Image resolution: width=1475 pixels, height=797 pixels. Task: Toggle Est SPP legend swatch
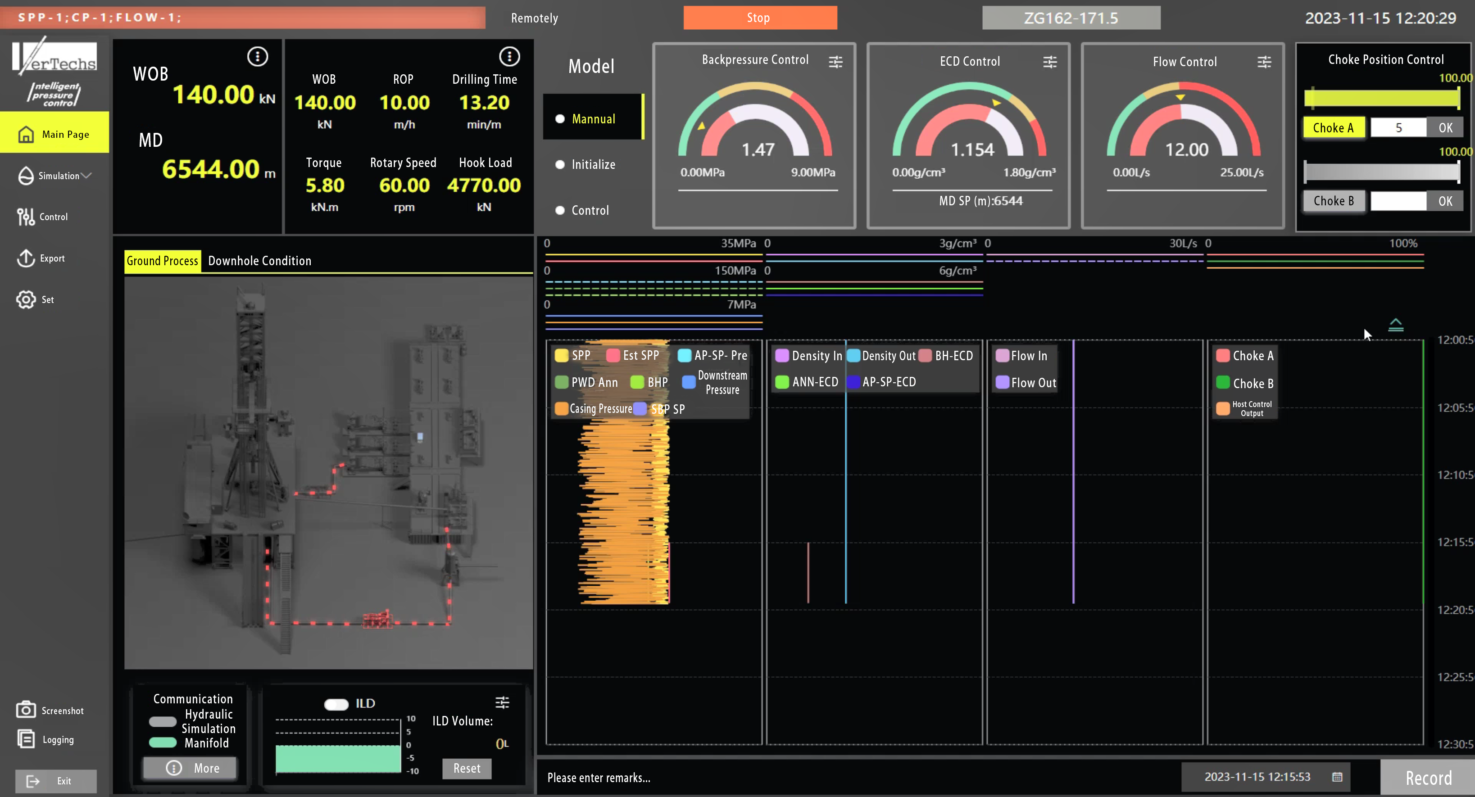[613, 355]
